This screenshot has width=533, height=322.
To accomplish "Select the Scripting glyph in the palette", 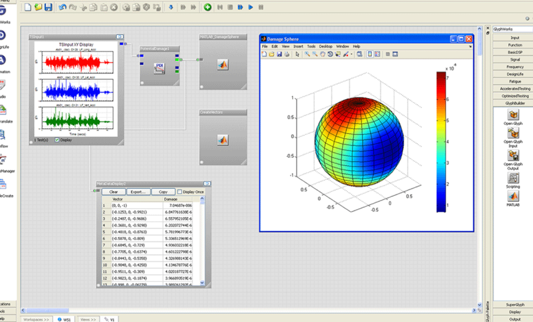I will click(x=513, y=178).
